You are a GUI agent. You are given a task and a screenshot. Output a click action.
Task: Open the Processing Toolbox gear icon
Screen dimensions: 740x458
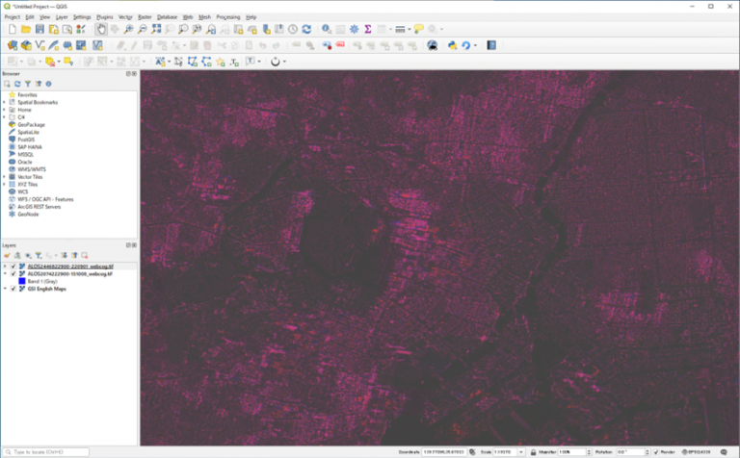[x=354, y=29]
